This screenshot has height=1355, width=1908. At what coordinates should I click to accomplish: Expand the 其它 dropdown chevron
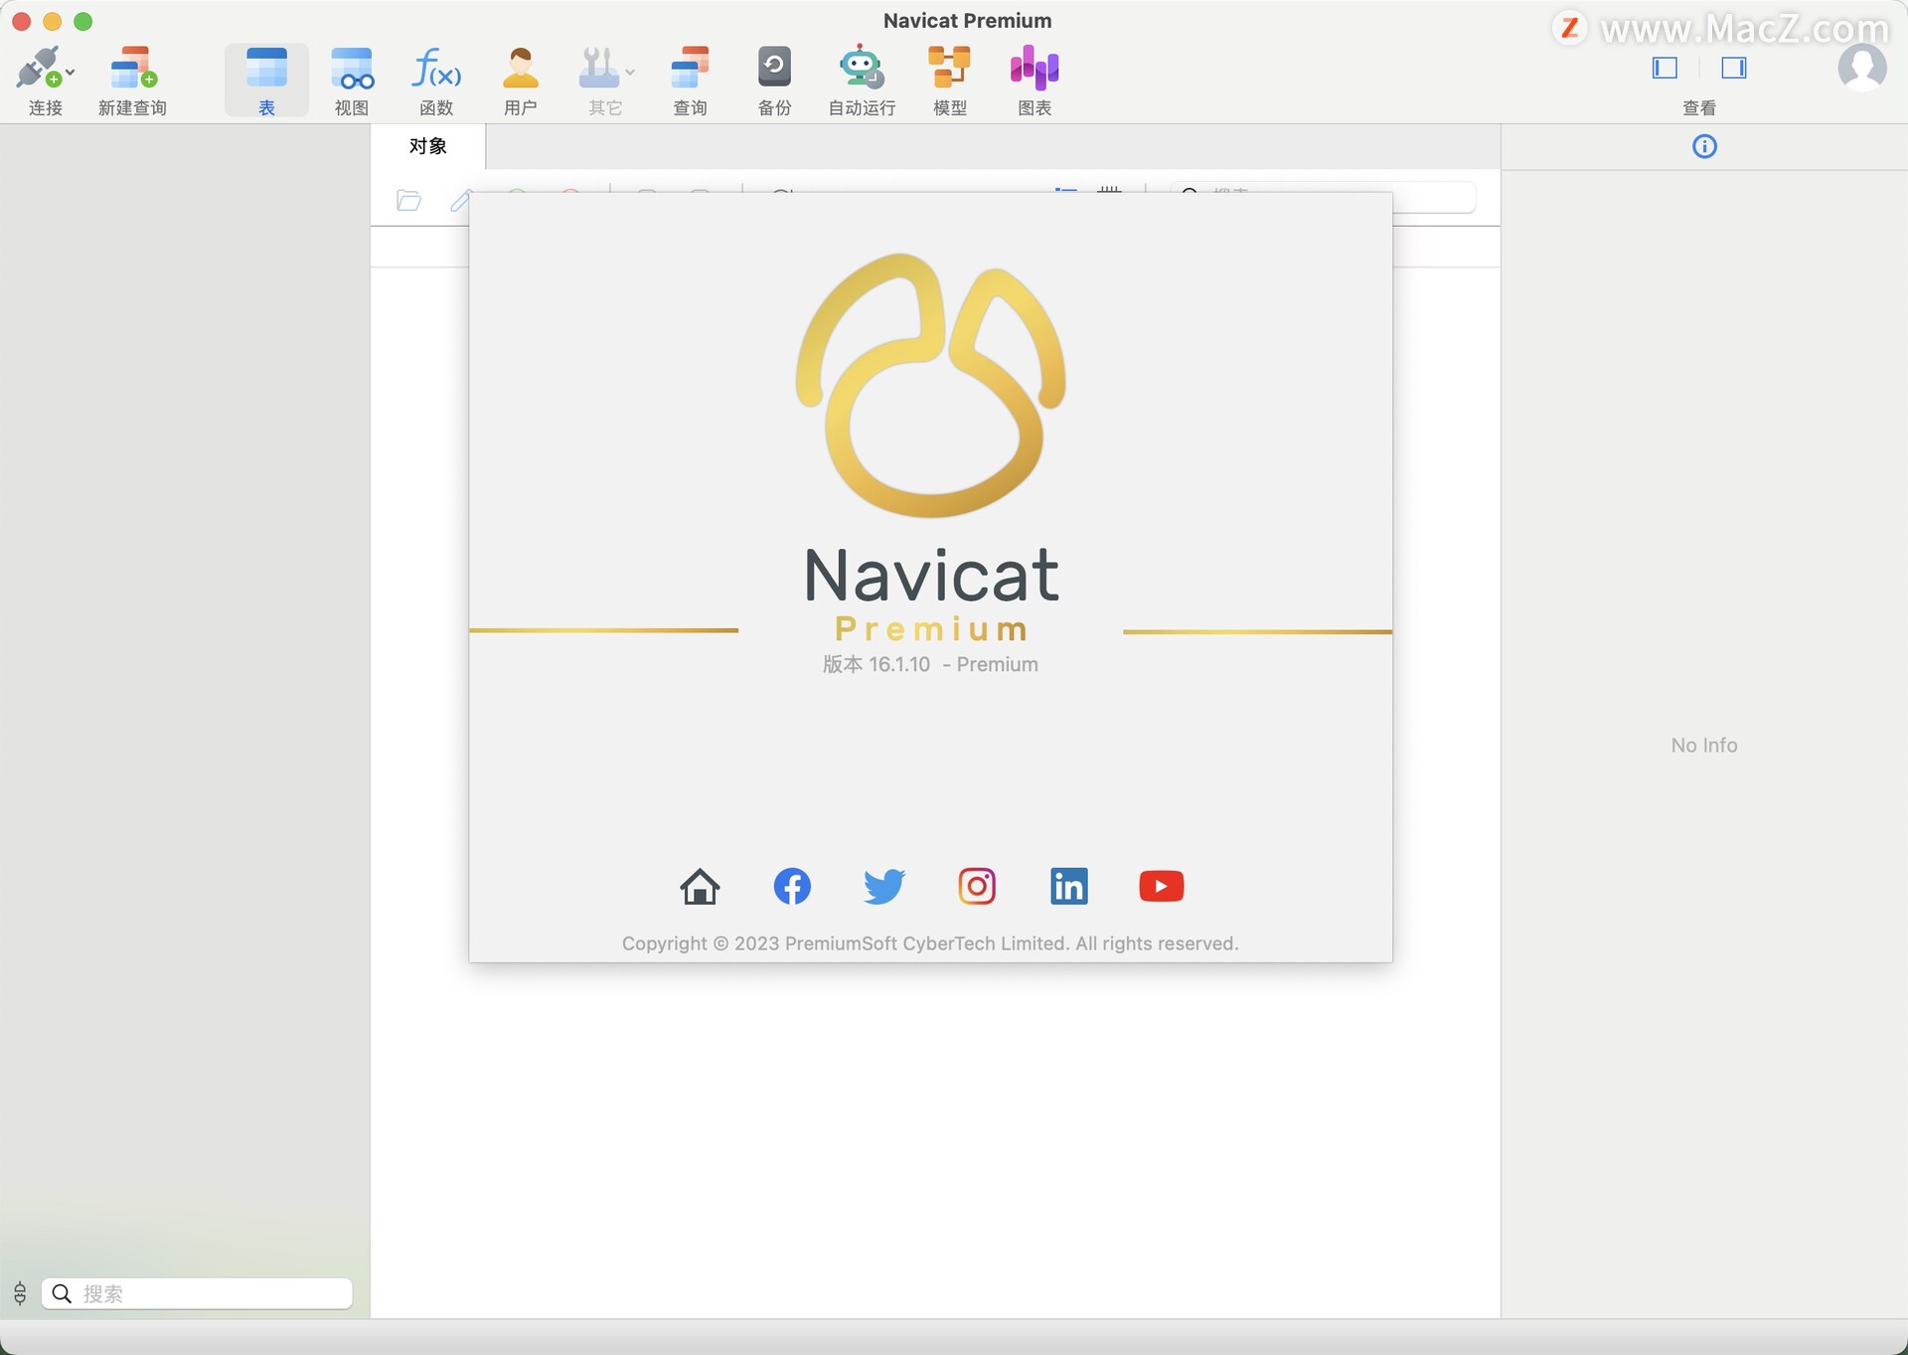click(630, 73)
